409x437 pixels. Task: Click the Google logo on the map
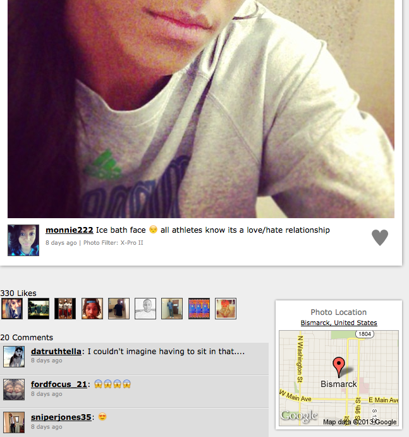299,415
